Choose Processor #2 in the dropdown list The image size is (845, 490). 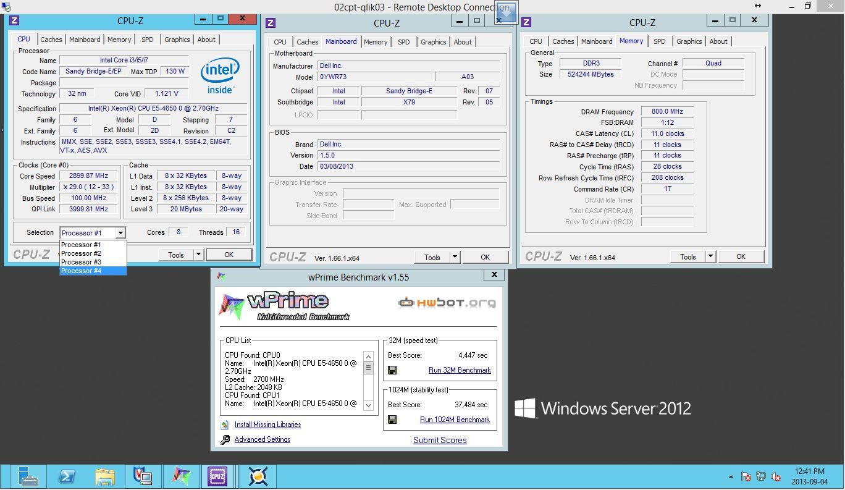coord(93,253)
